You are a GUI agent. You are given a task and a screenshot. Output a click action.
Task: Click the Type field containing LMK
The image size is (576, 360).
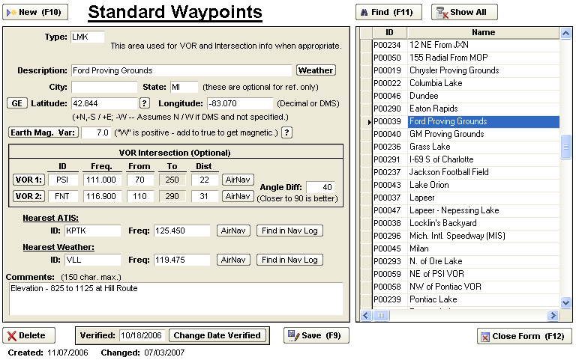pos(88,37)
